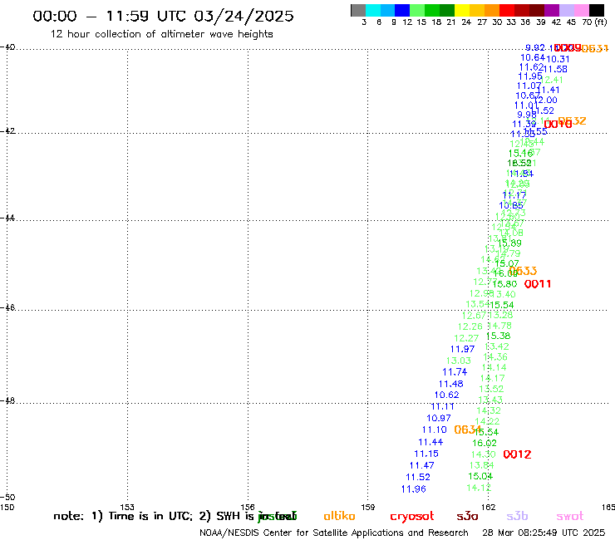The image size is (615, 540).
Task: Click the wave height value '10.97'
Action: click(x=439, y=419)
